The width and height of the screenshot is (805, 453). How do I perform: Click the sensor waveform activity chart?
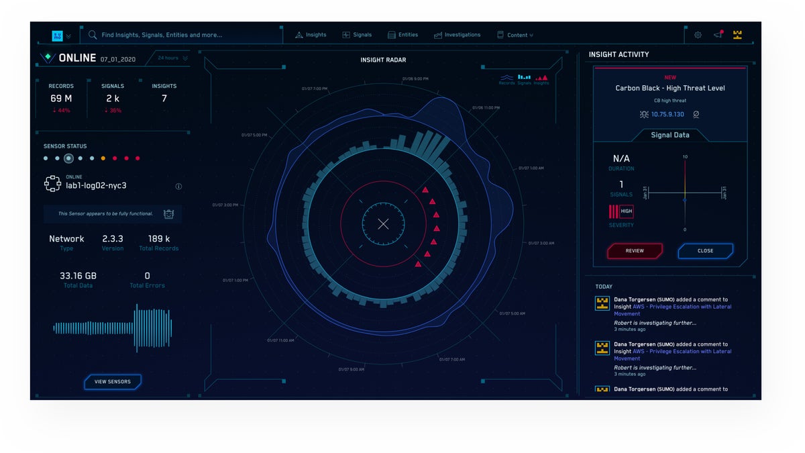pos(113,328)
